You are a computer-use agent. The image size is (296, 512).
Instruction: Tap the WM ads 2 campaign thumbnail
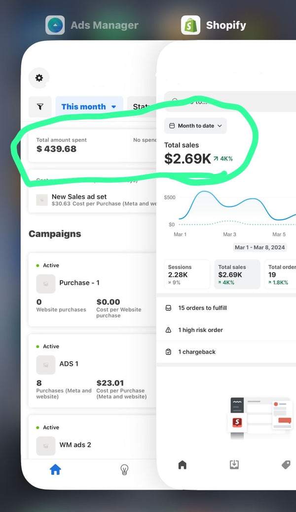click(x=46, y=445)
